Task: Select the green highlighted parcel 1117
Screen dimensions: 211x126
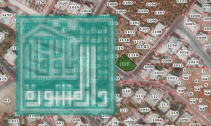Action: coord(125,64)
